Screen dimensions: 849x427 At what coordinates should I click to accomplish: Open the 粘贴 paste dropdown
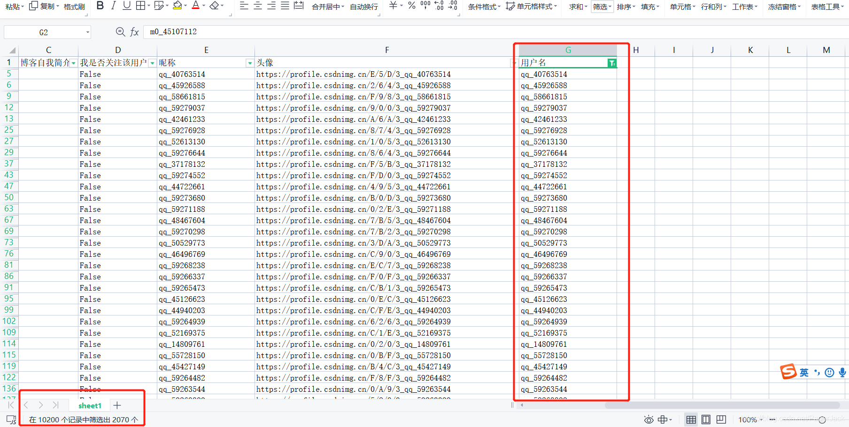[x=15, y=7]
